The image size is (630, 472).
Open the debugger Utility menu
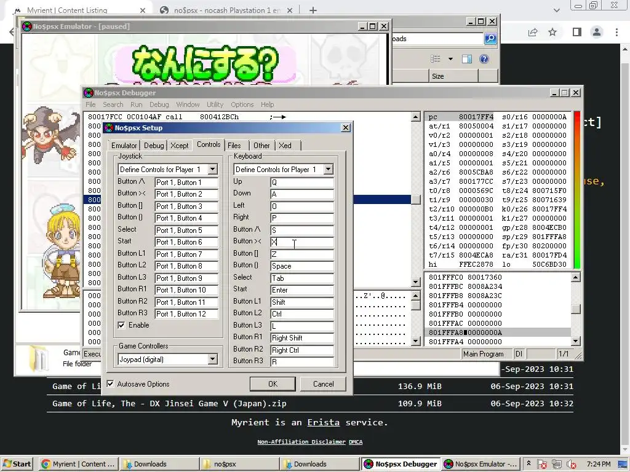click(215, 104)
